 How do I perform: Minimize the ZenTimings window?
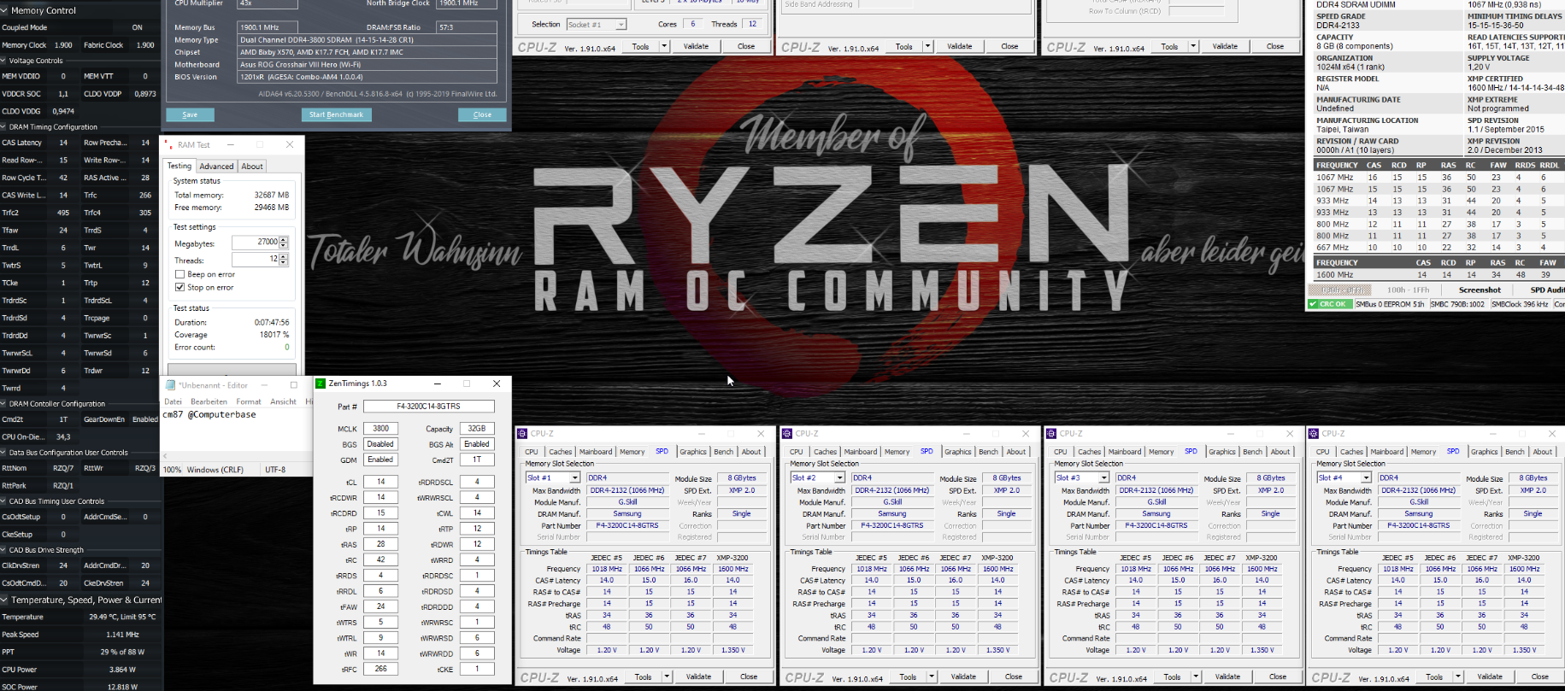(x=437, y=384)
